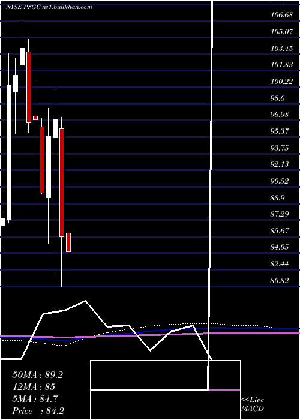Click the 12MA : 85 reading
This screenshot has height=420, width=300.
[34, 387]
